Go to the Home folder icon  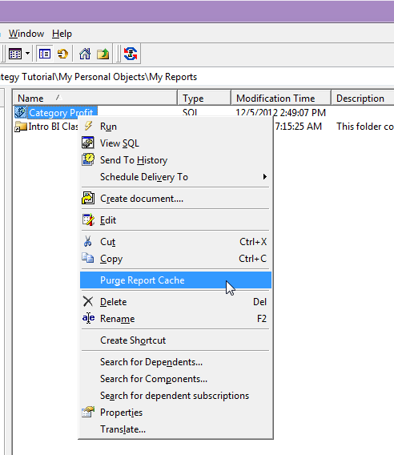(85, 54)
